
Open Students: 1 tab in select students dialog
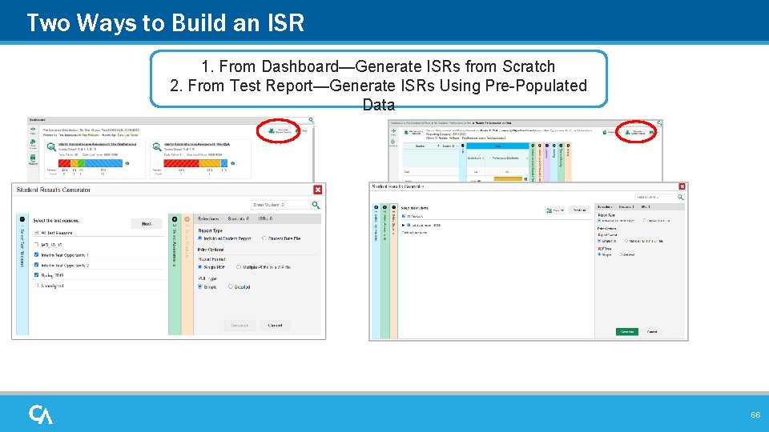(x=626, y=207)
